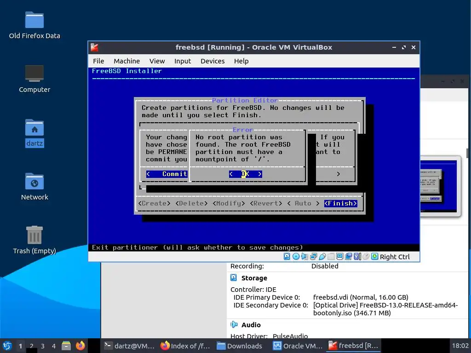The height and width of the screenshot is (353, 471).
Task: Click the audio indicator in VM status bar
Action: 304,256
